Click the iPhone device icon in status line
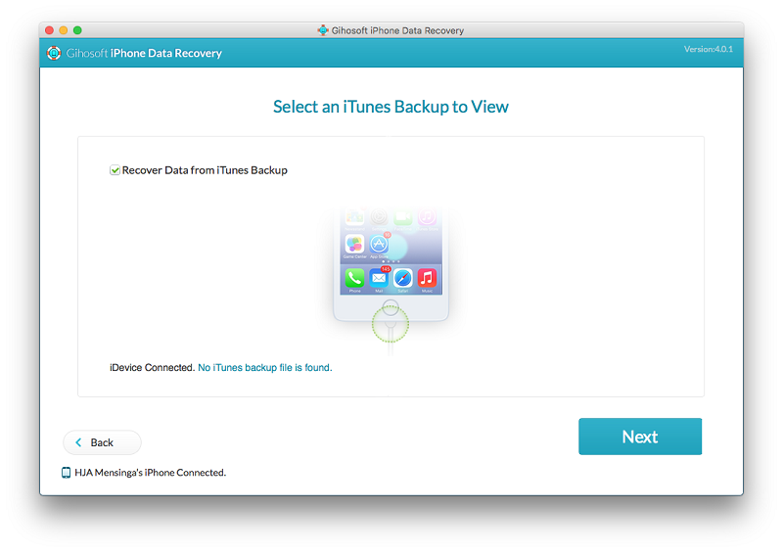The height and width of the screenshot is (552, 783). pos(66,473)
